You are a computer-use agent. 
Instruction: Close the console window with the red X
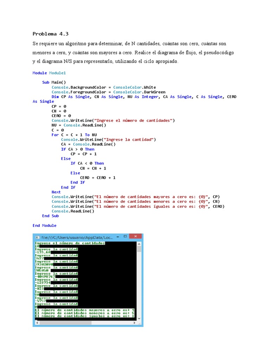pos(135,236)
